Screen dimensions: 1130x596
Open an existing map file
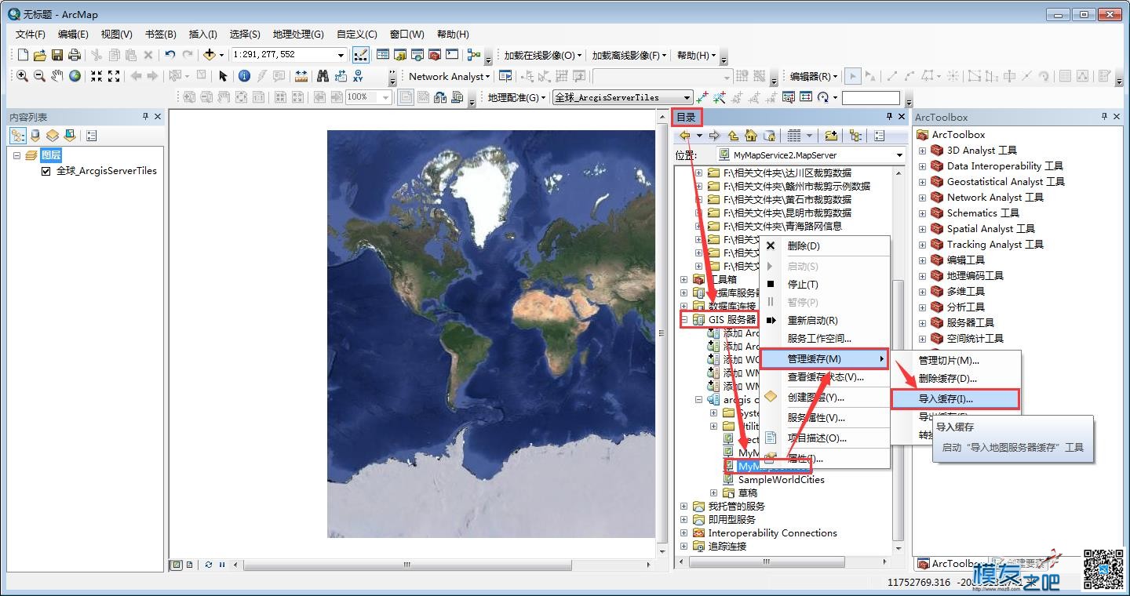(x=40, y=55)
